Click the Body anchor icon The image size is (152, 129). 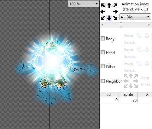click(147, 35)
